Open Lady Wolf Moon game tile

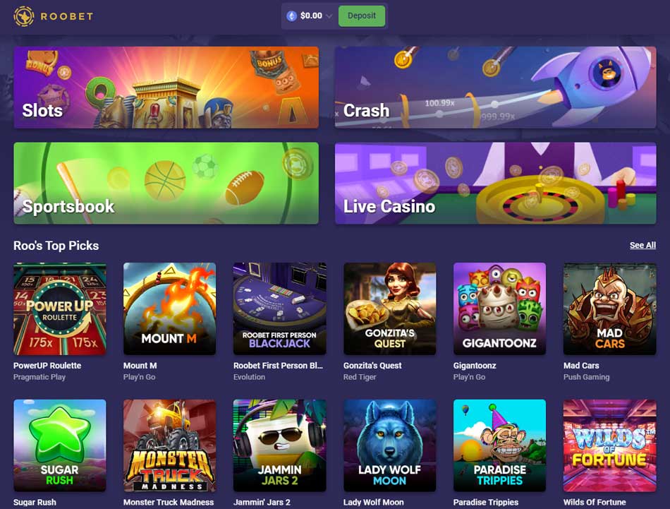coord(390,445)
